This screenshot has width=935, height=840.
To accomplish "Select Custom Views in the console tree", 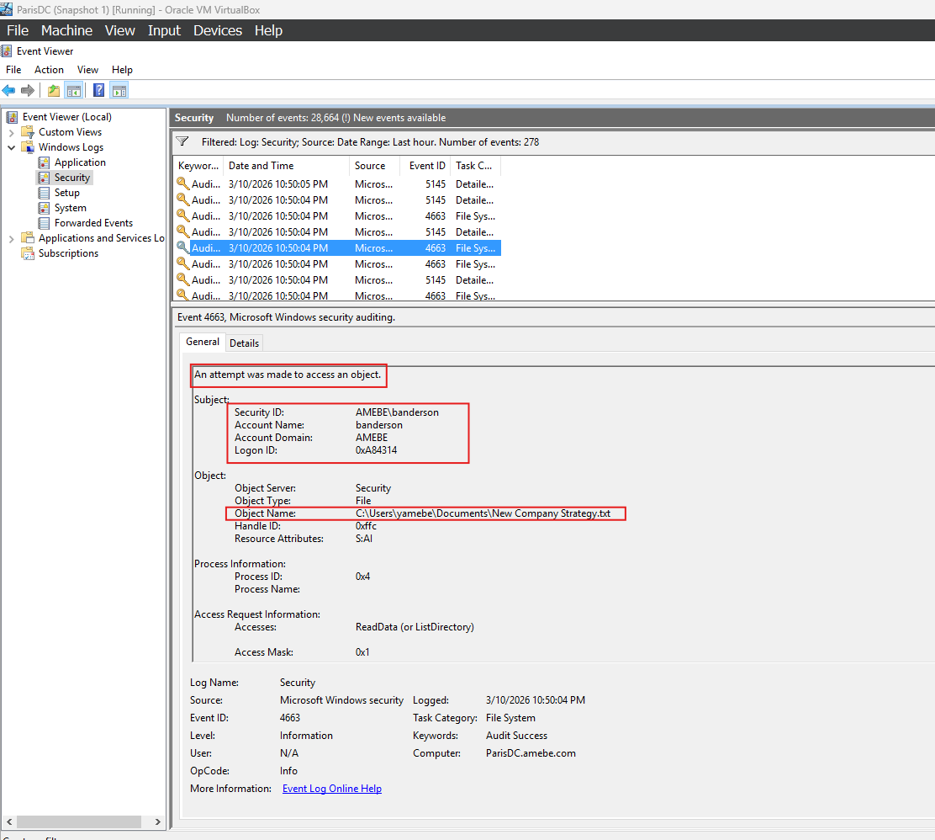I will (x=70, y=132).
